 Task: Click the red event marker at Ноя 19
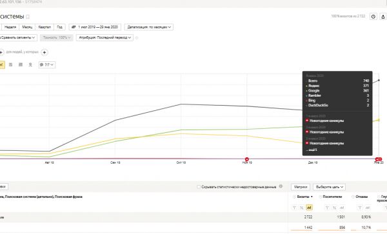pyautogui.click(x=247, y=159)
